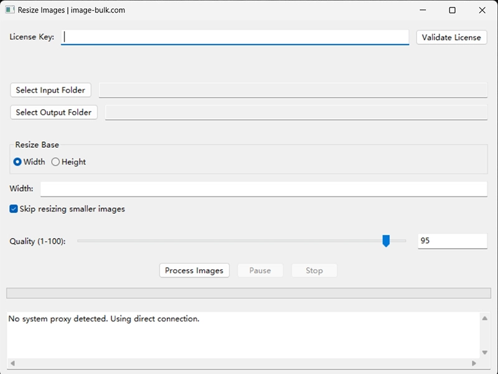Maximize the Resize Images window

point(453,10)
